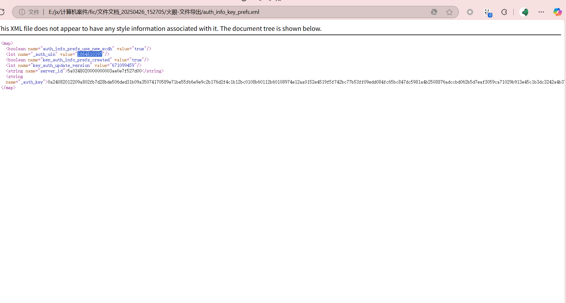Open the site information icon
Screen dimensions: 566x303
coord(22,12)
